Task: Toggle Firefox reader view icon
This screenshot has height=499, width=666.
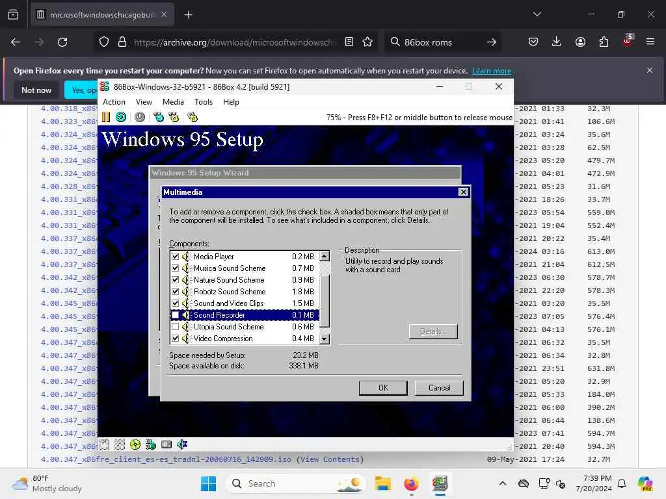Action: pos(349,42)
